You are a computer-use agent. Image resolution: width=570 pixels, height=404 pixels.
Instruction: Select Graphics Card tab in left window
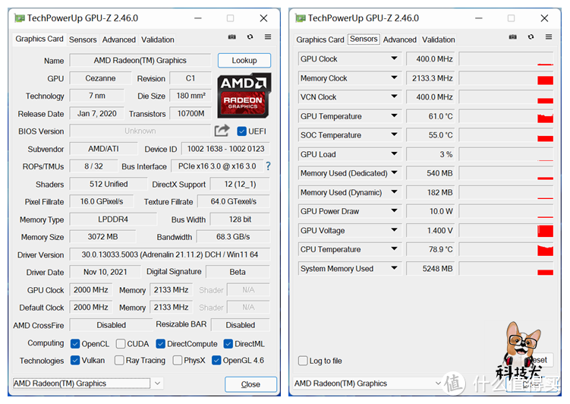point(39,39)
